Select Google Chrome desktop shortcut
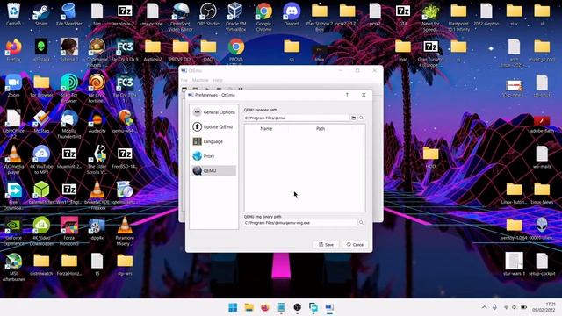The image size is (562, 316). [263, 17]
